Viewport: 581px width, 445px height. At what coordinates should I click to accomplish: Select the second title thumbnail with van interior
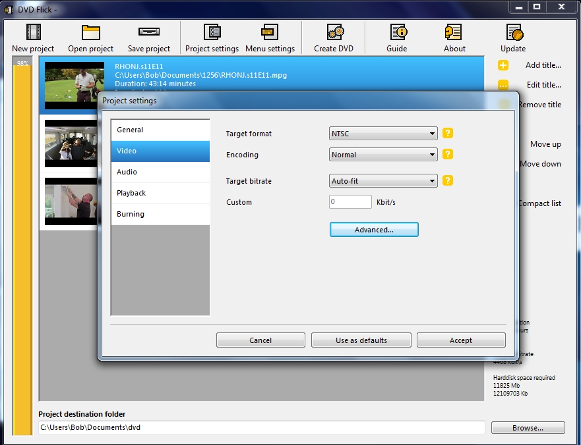click(71, 144)
